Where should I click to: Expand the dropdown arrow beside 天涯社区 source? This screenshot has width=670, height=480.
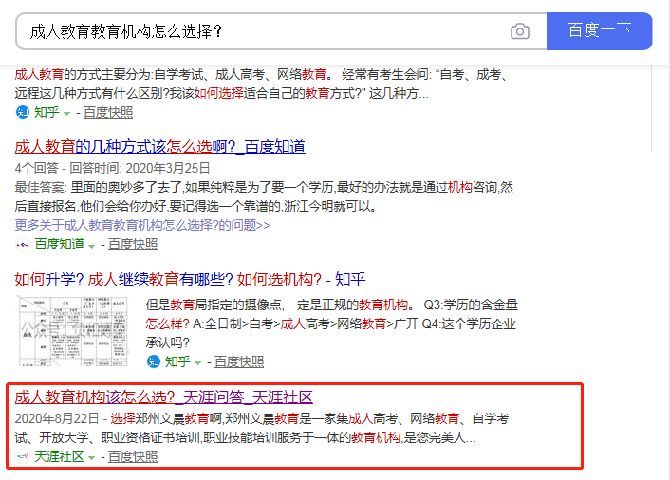(92, 458)
